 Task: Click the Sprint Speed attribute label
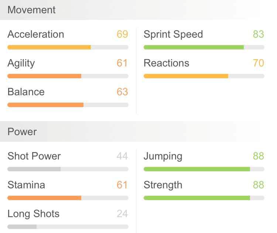pos(173,34)
